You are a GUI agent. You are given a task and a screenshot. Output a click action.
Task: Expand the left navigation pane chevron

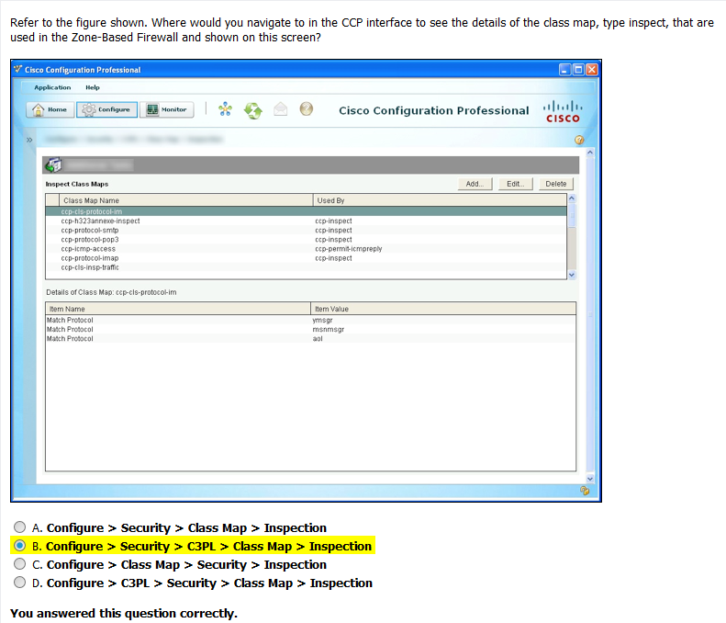[29, 140]
